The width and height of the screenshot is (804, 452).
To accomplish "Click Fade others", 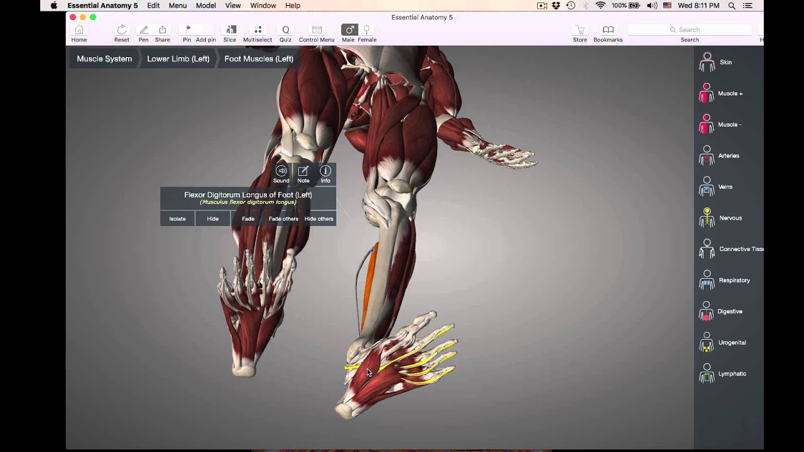I will pos(283,218).
